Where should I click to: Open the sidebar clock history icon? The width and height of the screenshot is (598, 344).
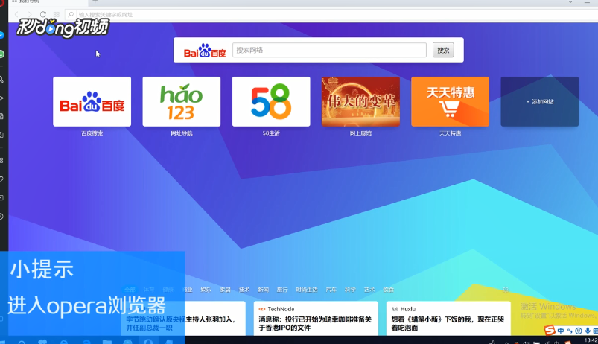point(1,216)
